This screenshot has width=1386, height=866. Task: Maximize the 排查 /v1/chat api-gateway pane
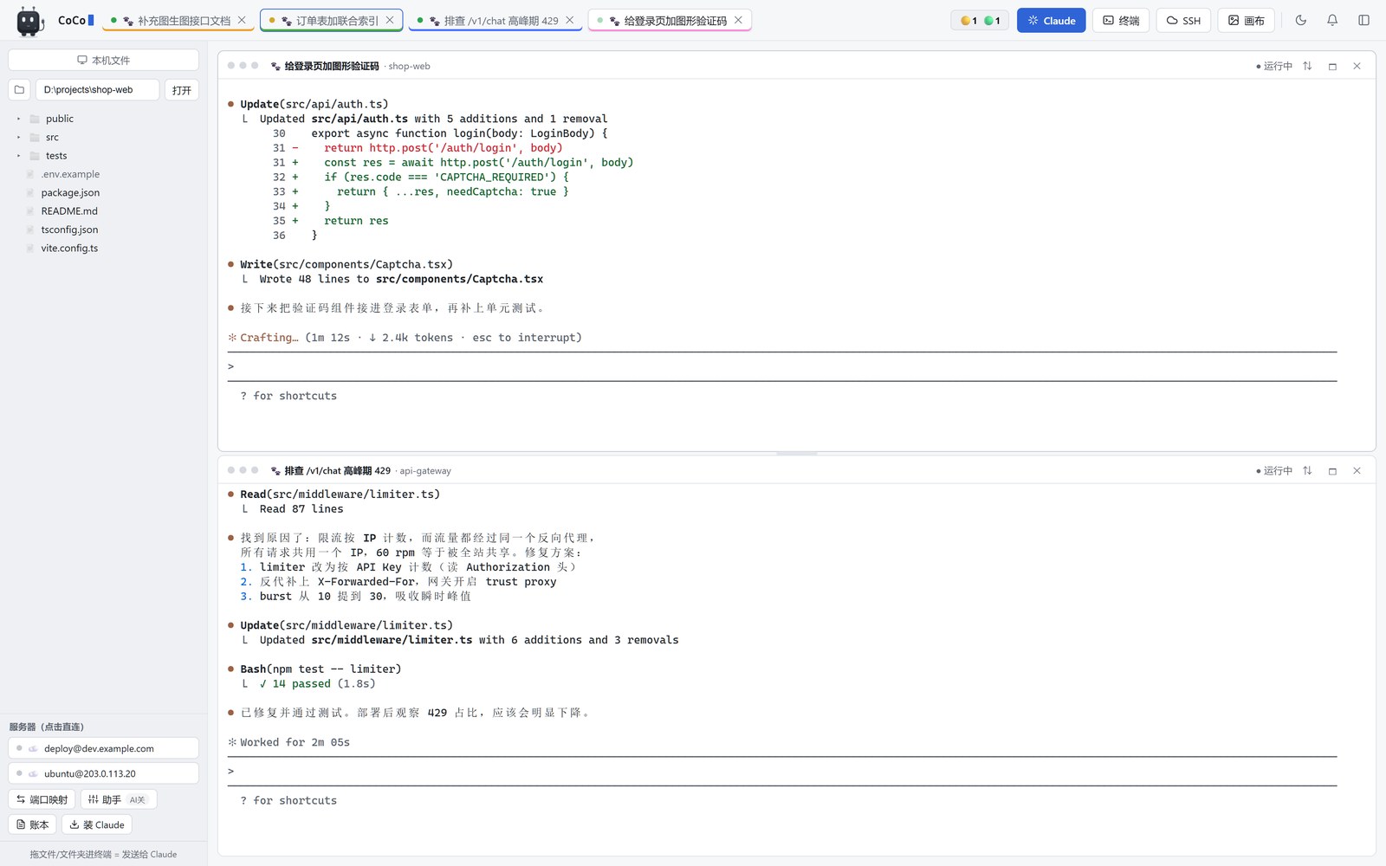(1332, 471)
